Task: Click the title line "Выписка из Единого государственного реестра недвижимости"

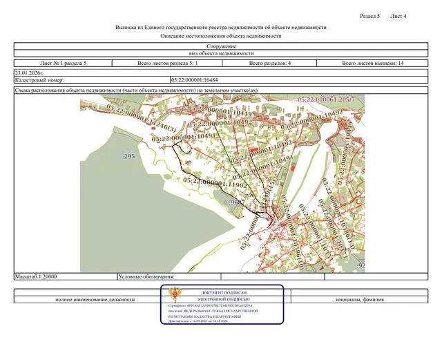Action: pyautogui.click(x=221, y=28)
